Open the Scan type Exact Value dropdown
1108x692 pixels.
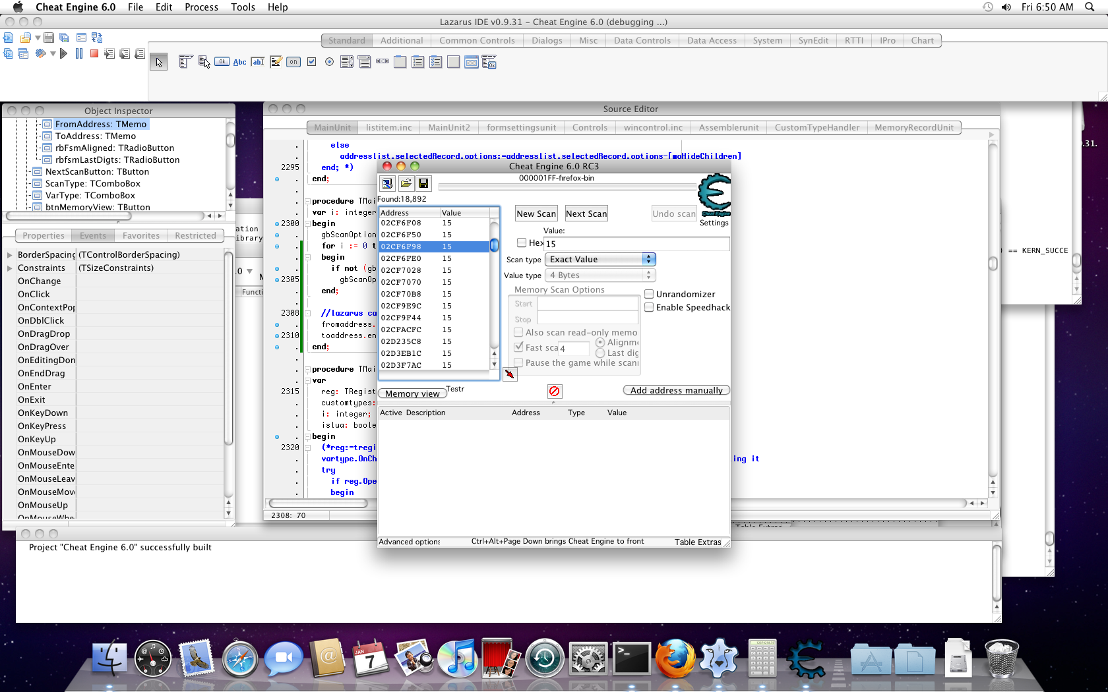click(x=600, y=260)
